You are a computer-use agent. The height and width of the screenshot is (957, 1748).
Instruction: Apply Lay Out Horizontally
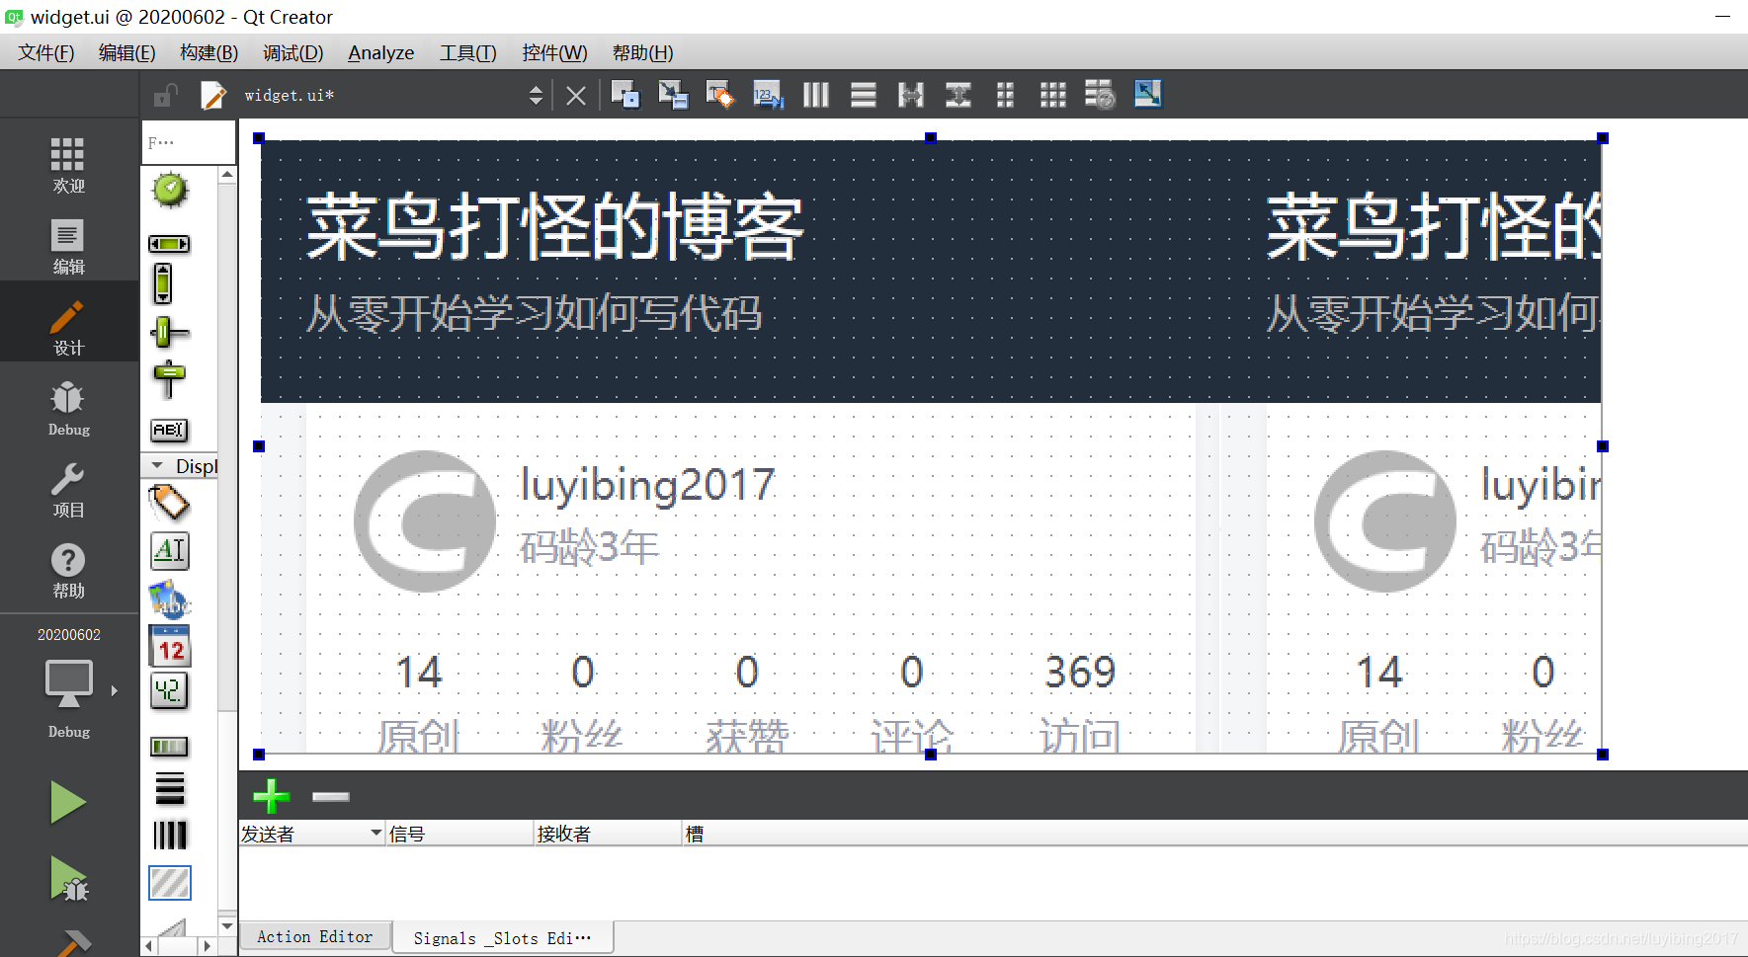pos(815,95)
